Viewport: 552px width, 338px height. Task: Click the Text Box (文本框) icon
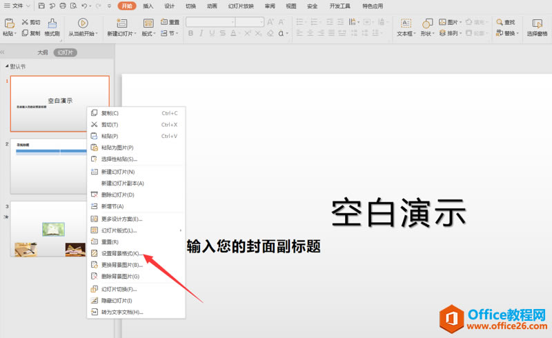(404, 22)
